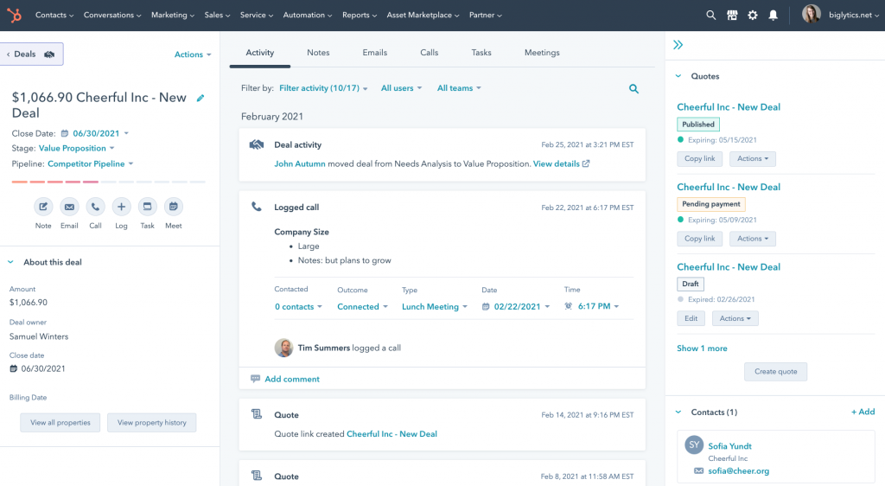The height and width of the screenshot is (486, 885).
Task: Collapse the Contacts (1) section
Action: [x=678, y=412]
